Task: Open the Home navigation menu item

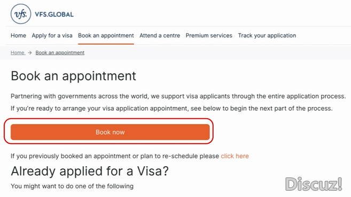Action: (x=18, y=36)
